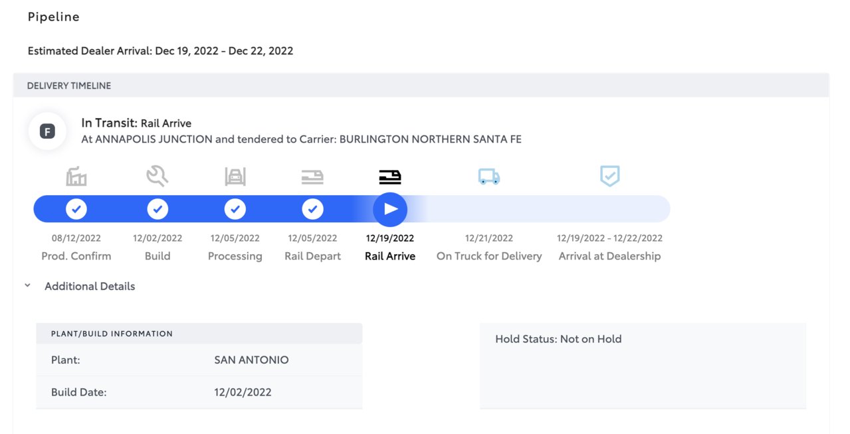This screenshot has height=434, width=850.
Task: Click the Processing stage completed checkmark
Action: point(235,209)
